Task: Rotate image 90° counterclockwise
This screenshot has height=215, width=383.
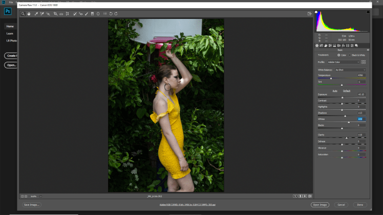Action: [x=111, y=14]
